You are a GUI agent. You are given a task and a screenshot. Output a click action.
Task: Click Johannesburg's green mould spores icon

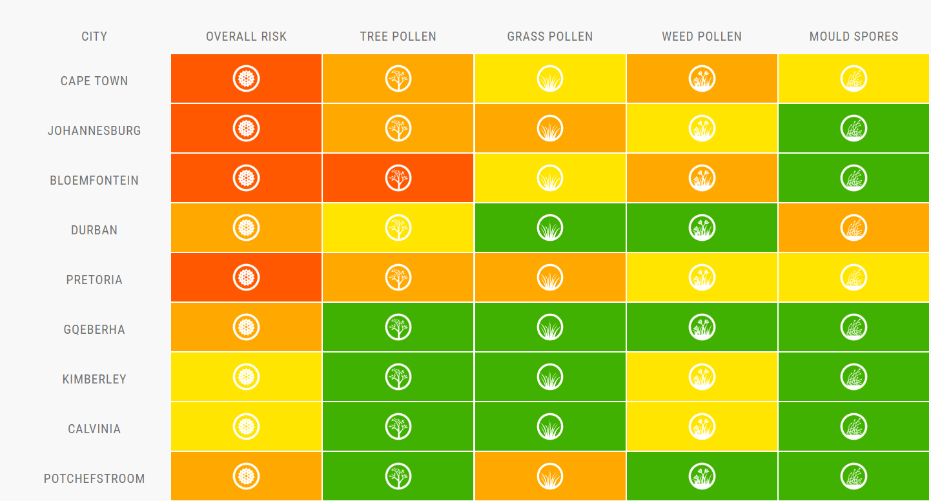(854, 128)
